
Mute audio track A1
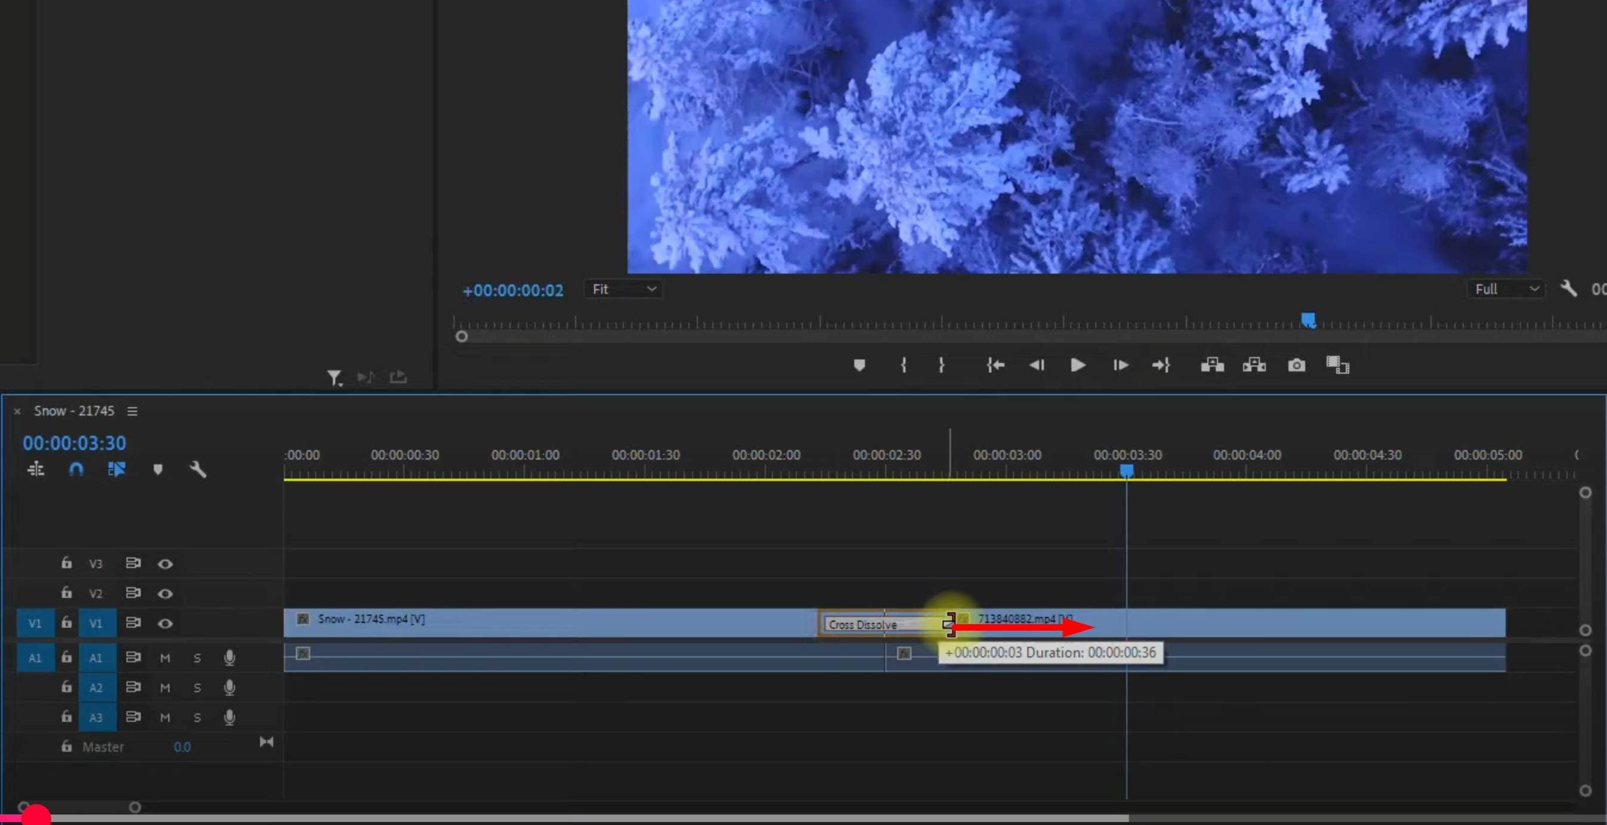[x=165, y=658]
